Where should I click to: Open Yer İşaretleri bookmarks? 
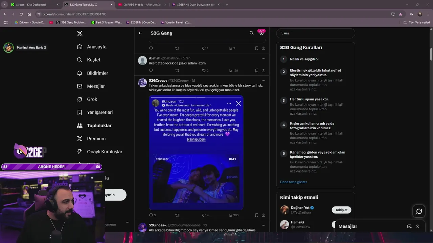tap(95, 112)
